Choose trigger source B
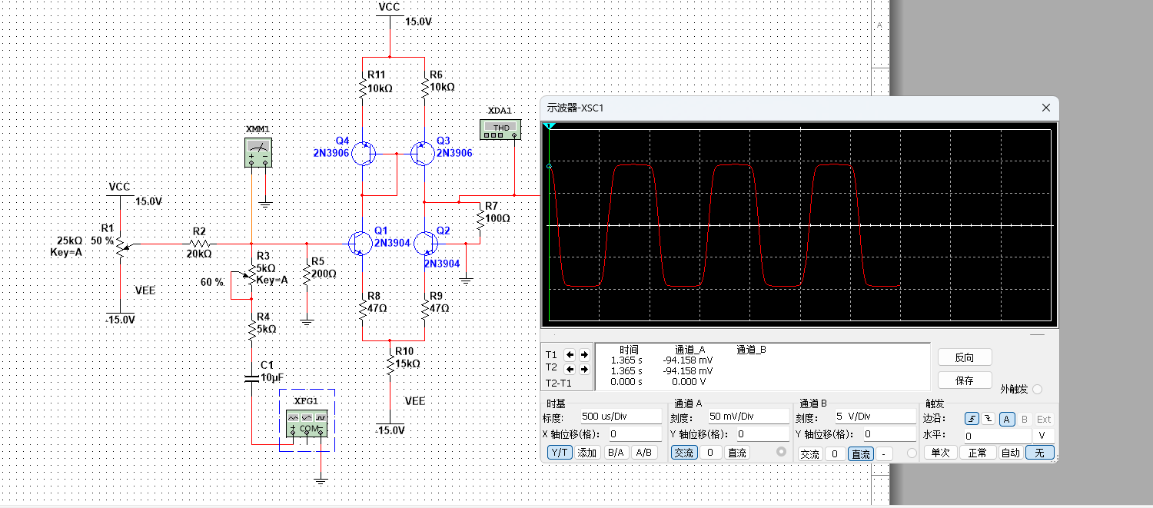 [x=1024, y=419]
